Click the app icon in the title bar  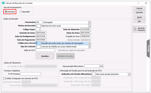pyautogui.click(x=3, y=3)
